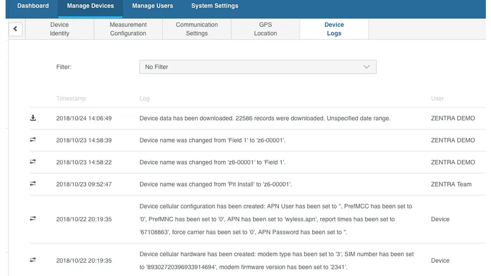Go to the Dashboard menu
Image resolution: width=491 pixels, height=276 pixels.
pos(33,6)
